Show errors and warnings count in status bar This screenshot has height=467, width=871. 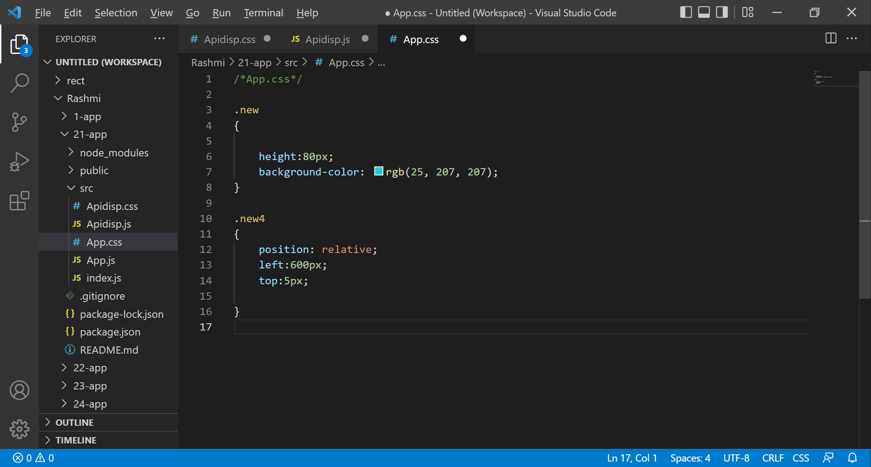34,458
